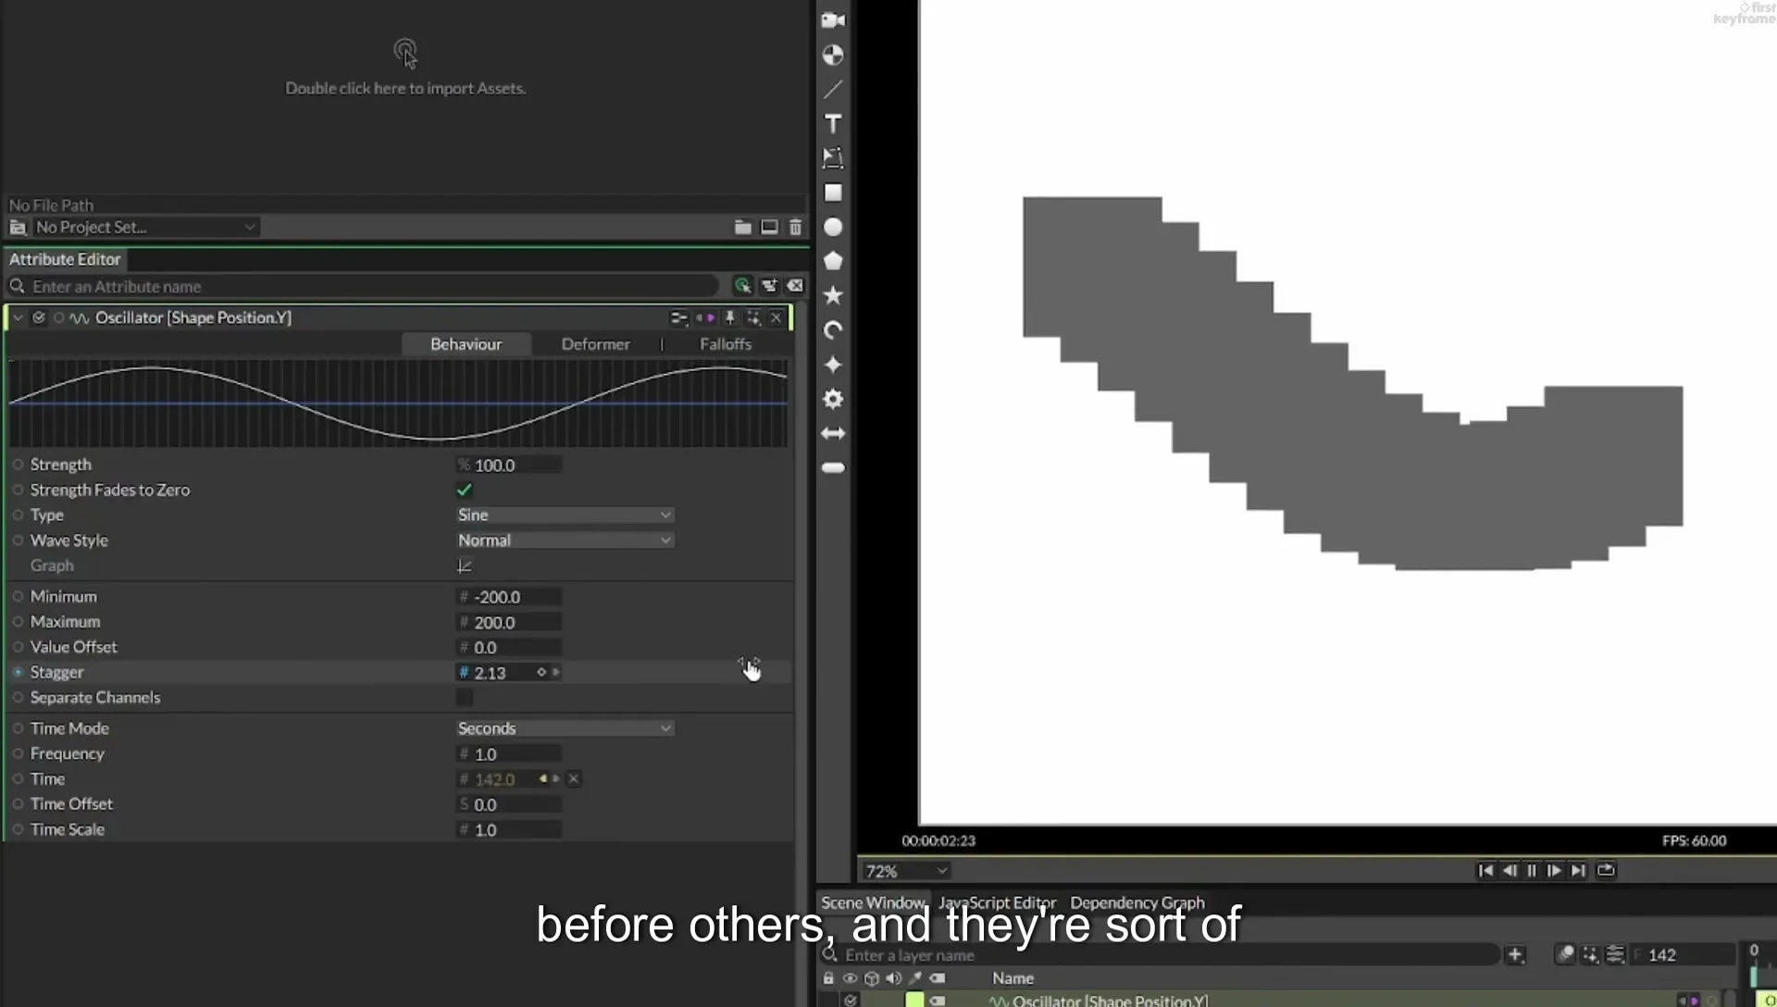Click the Time Scale value field
The image size is (1777, 1007).
click(x=509, y=830)
